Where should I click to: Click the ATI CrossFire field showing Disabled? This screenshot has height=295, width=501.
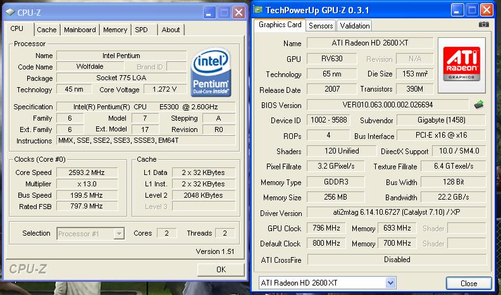coord(397,260)
